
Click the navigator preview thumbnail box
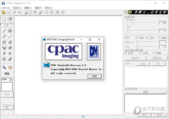click(7, 87)
